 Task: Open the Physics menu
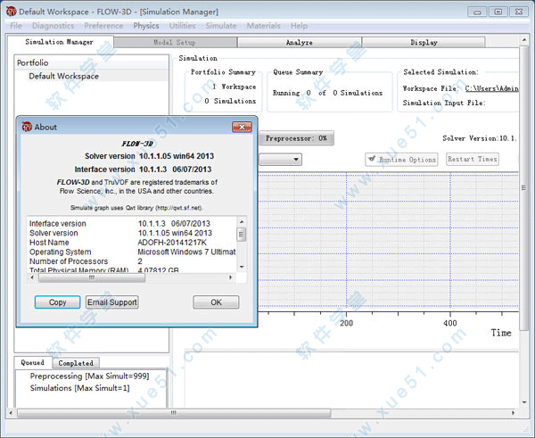(146, 26)
